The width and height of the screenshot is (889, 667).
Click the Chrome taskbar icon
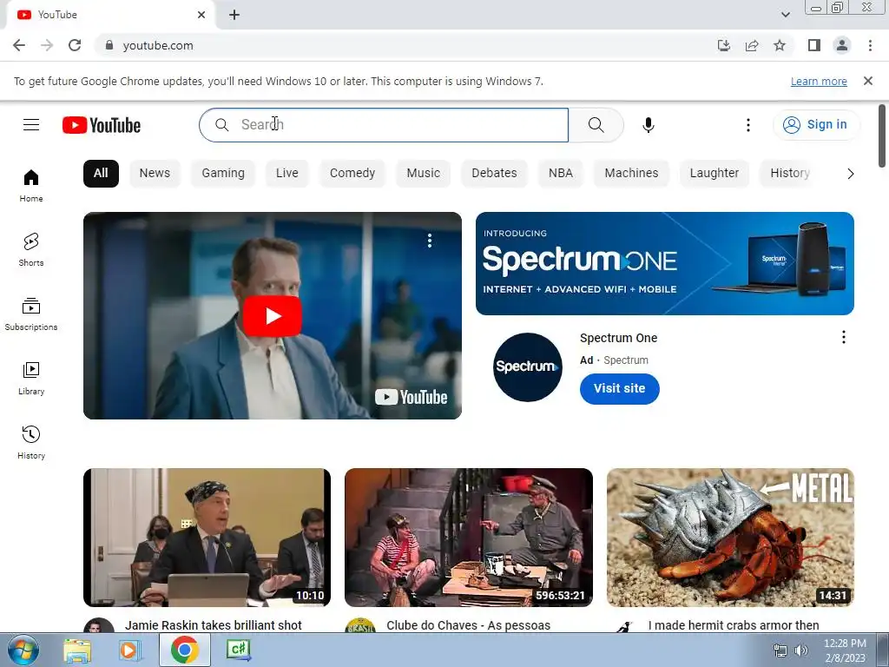[184, 650]
